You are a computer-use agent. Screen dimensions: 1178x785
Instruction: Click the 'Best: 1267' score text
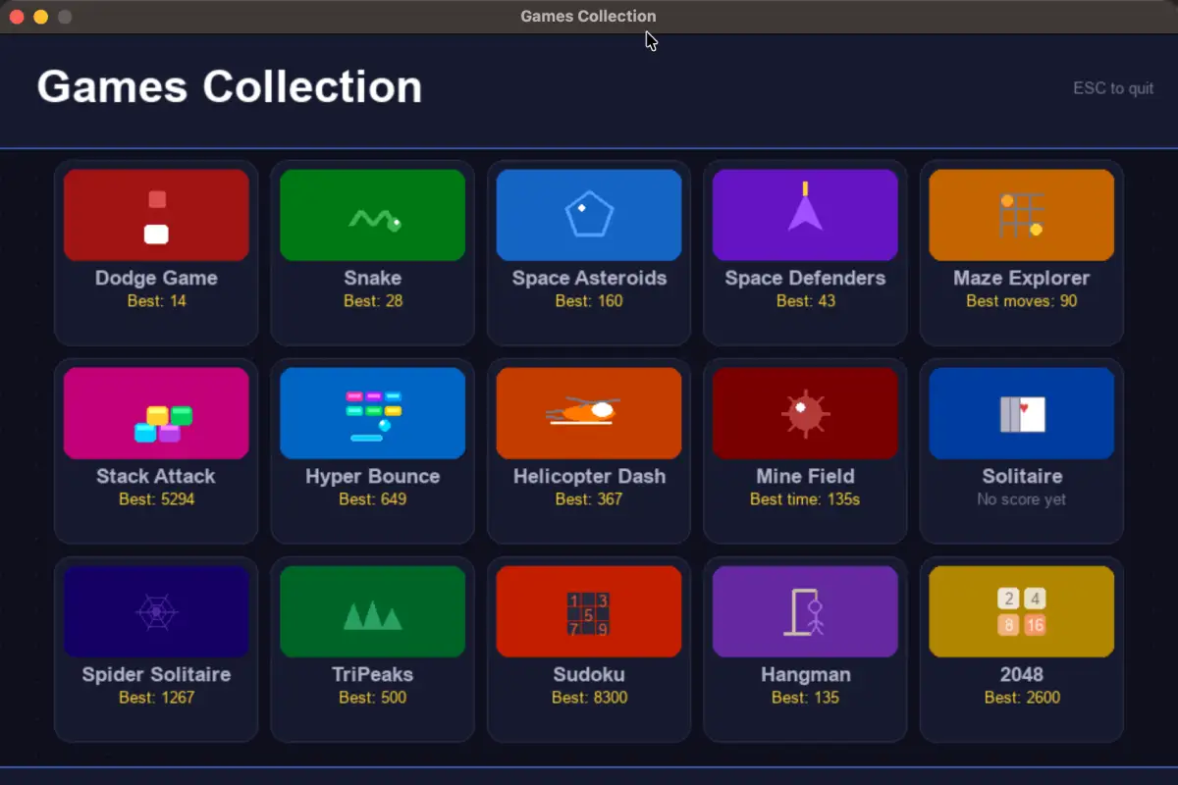(156, 698)
